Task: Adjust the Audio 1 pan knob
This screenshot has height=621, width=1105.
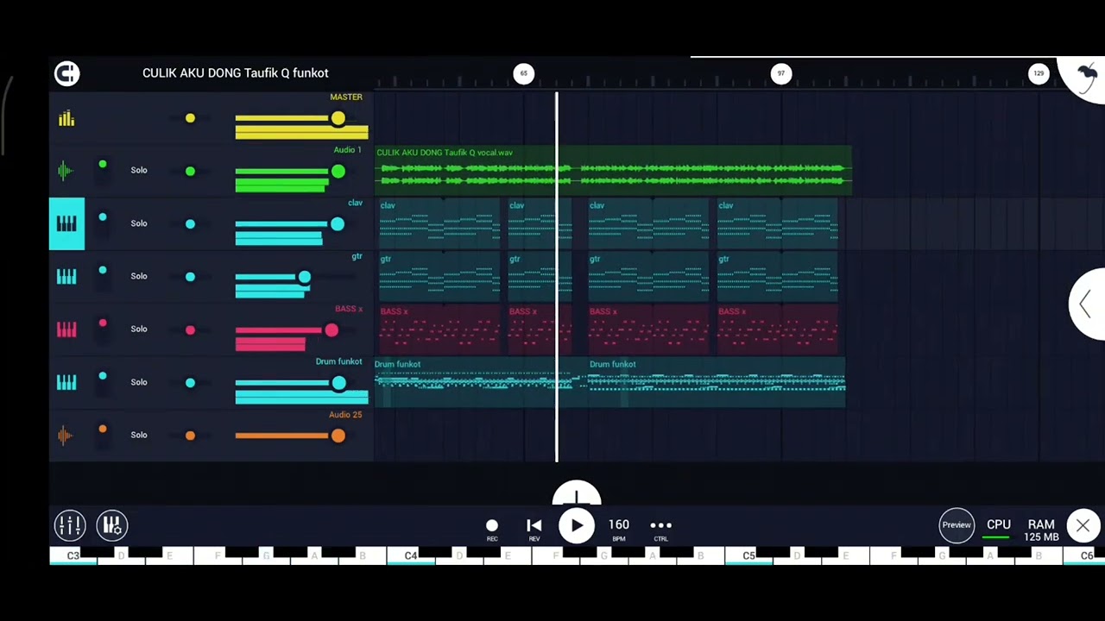Action: click(x=190, y=172)
